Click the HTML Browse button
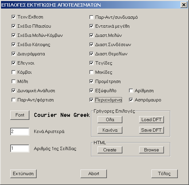 [151, 150]
